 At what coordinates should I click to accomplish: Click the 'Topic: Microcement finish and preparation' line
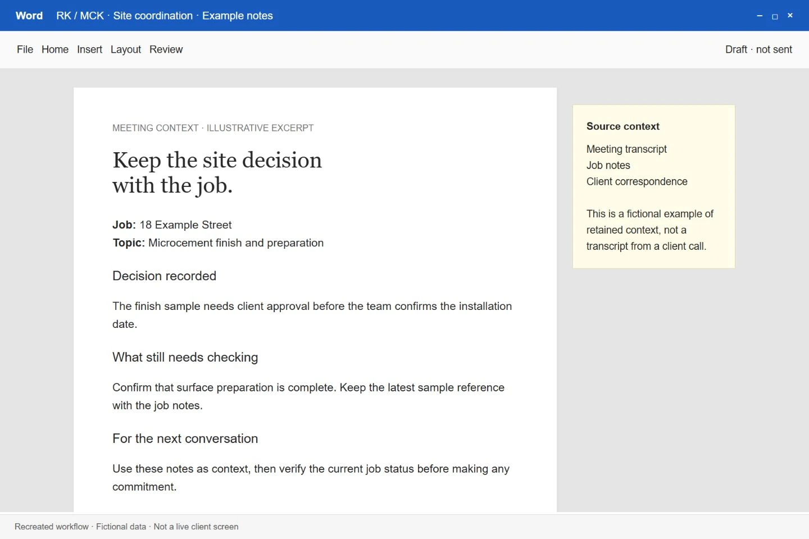tap(218, 243)
